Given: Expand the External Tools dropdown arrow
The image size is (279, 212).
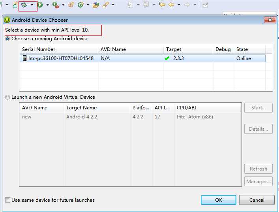Looking at the screenshot, I should click(63, 5).
